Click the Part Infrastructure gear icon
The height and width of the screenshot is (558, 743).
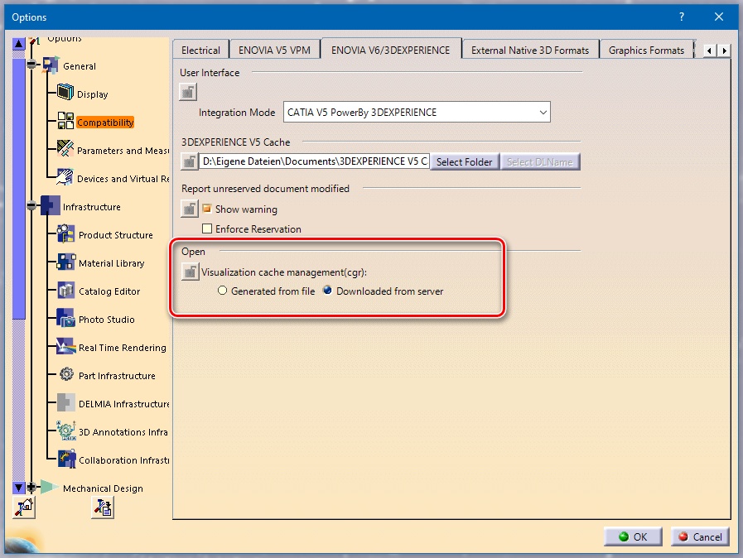coord(66,374)
